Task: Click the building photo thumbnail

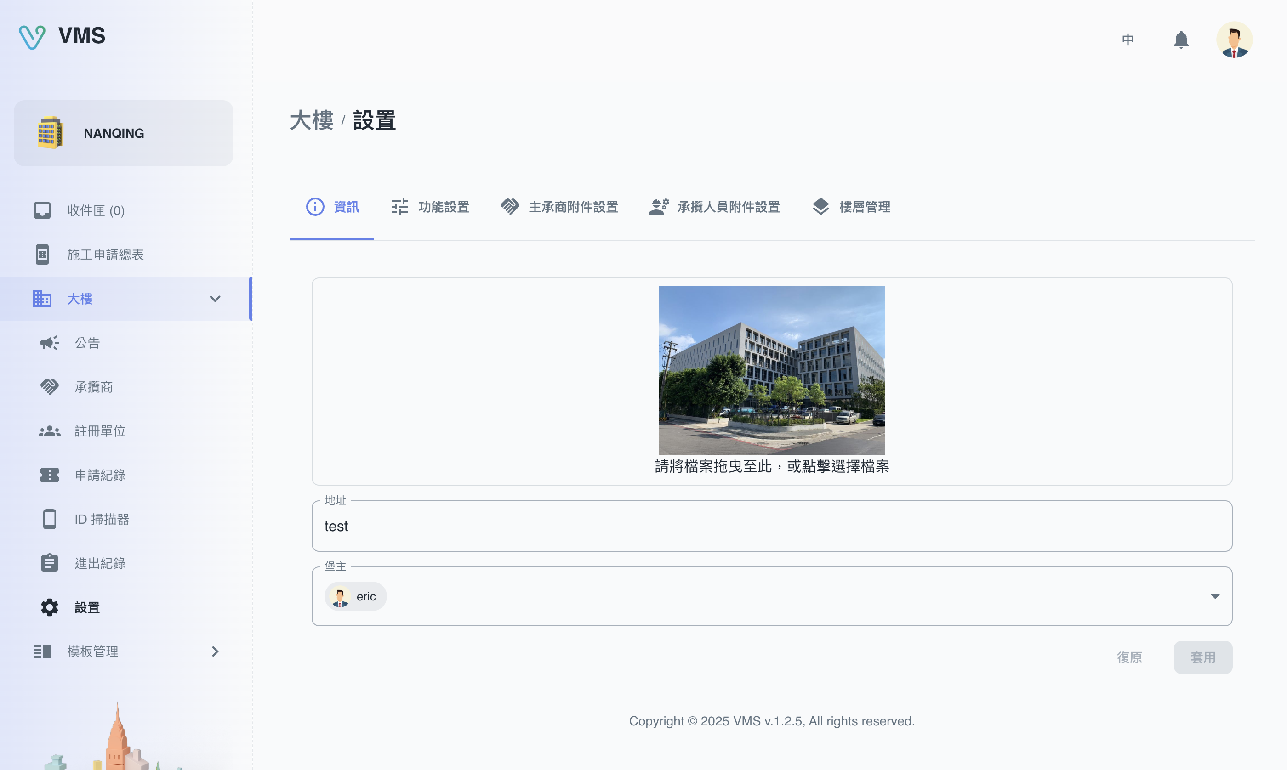Action: (x=772, y=370)
